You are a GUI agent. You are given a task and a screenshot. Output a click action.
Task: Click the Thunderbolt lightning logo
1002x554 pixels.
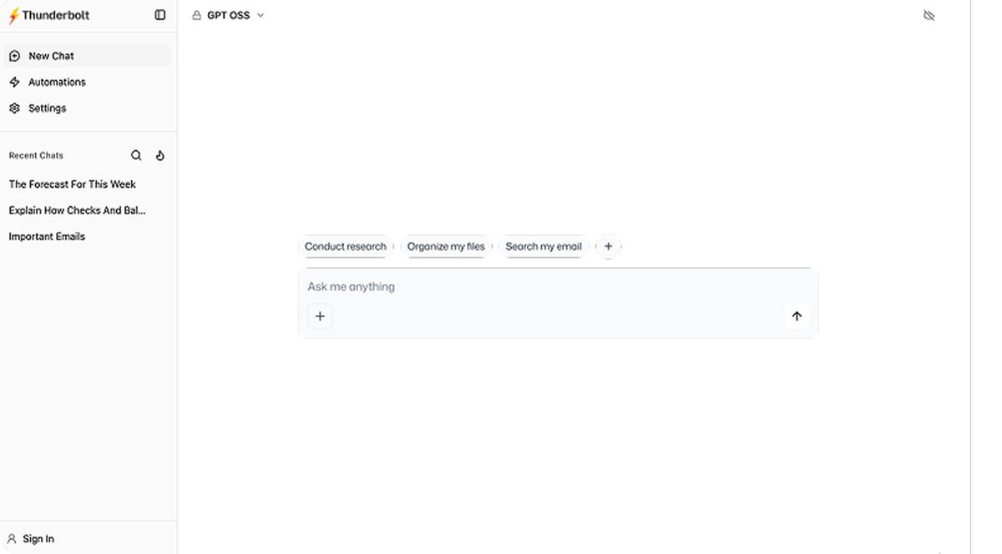point(13,16)
